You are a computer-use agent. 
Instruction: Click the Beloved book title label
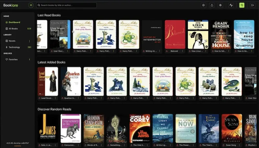[x=174, y=51]
